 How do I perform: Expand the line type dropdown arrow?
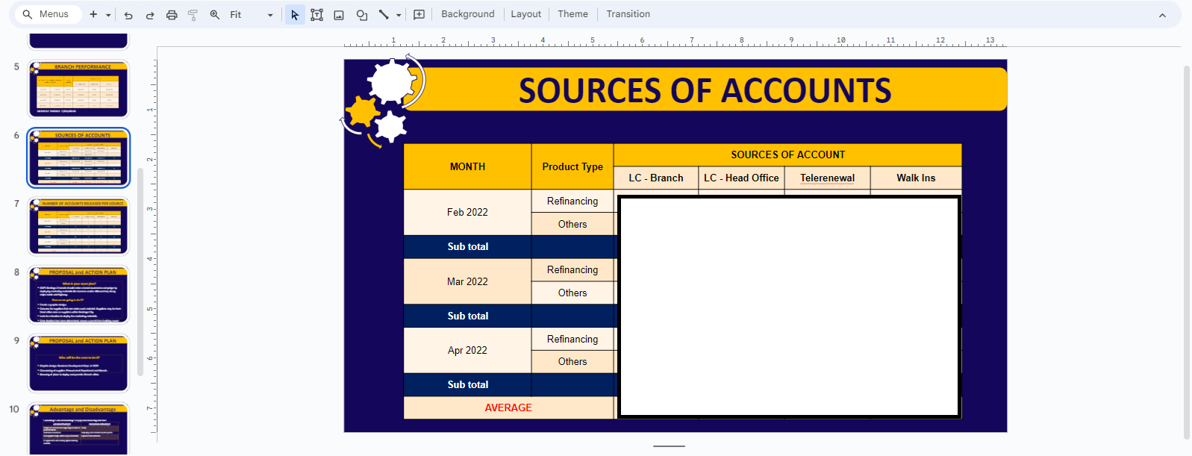[399, 15]
